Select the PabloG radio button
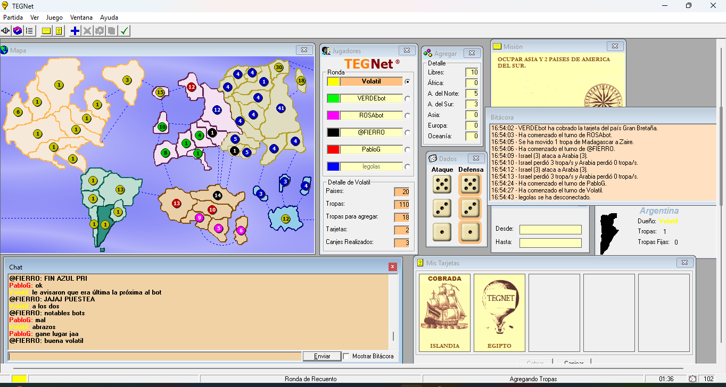The width and height of the screenshot is (726, 387). [407, 149]
